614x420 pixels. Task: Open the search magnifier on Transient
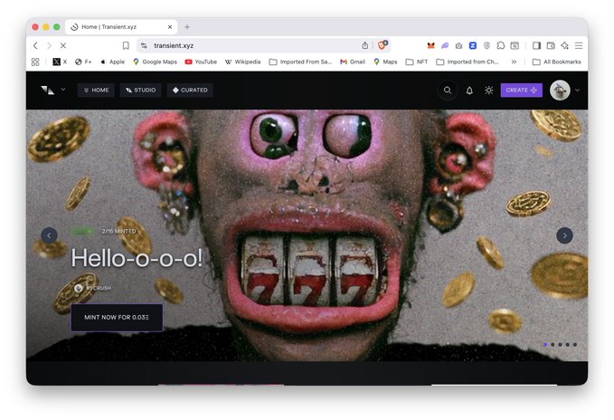coord(448,91)
